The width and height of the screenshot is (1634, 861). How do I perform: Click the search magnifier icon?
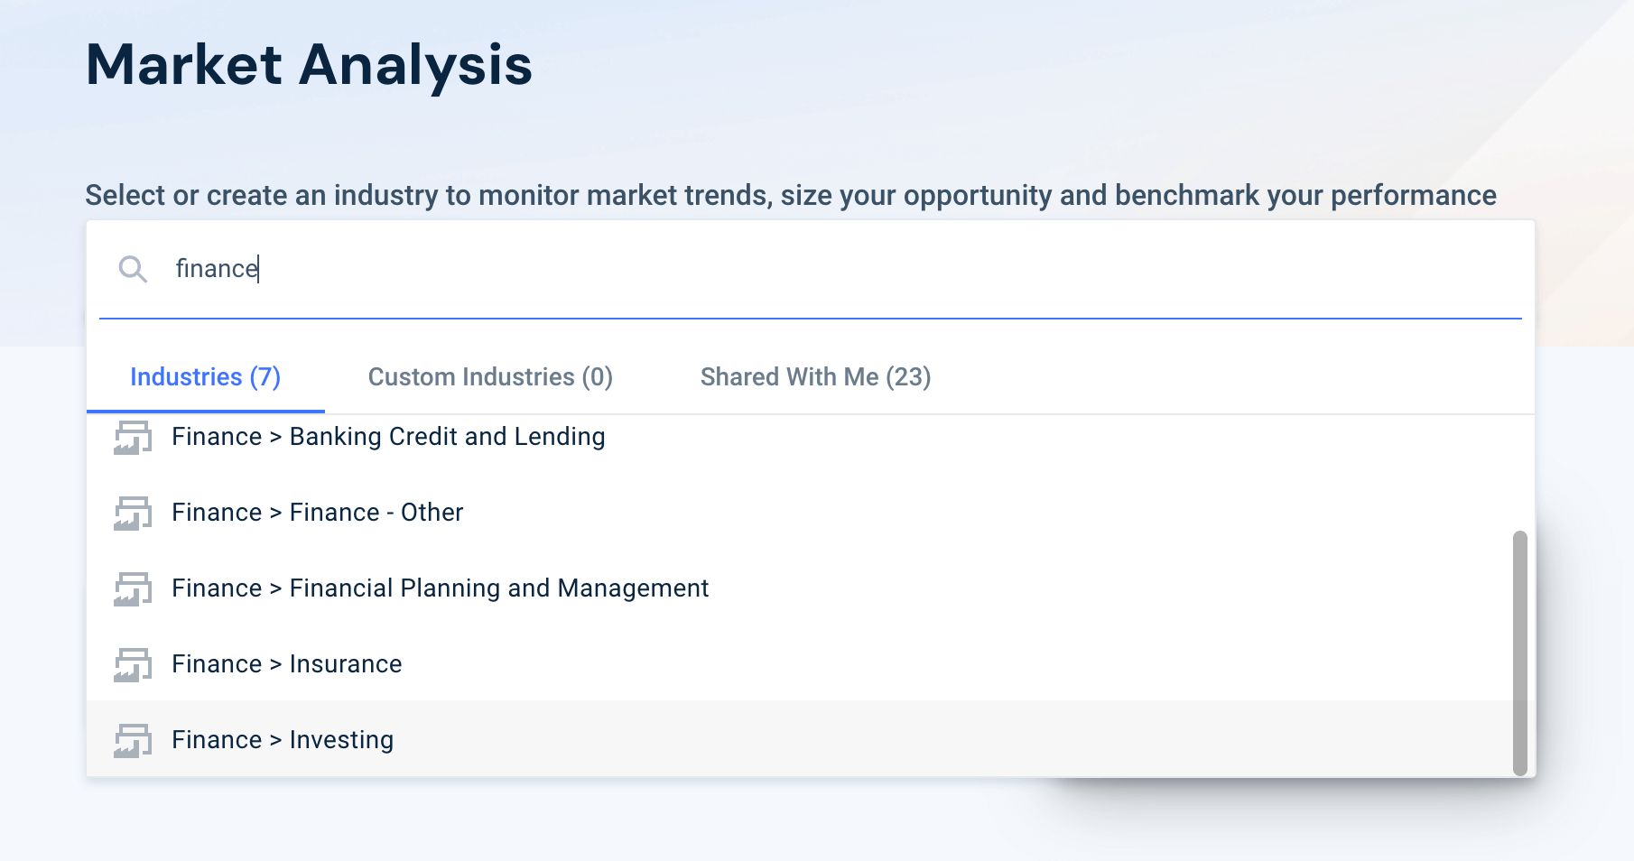tap(133, 269)
